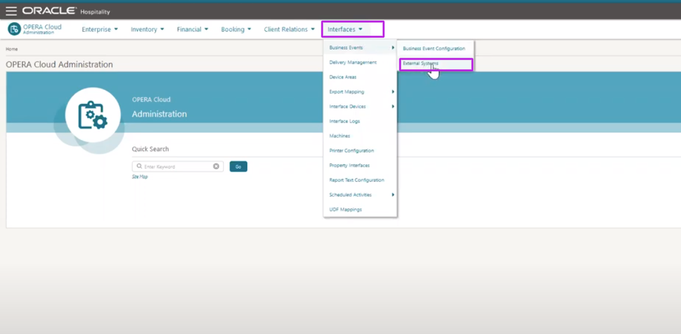Open the hamburger main menu
Image resolution: width=681 pixels, height=334 pixels.
click(x=11, y=11)
